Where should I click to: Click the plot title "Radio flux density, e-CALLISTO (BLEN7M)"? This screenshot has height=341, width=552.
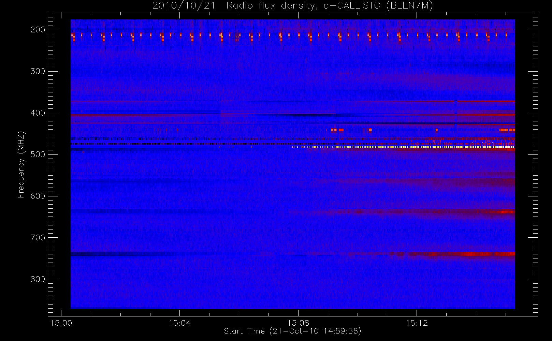[x=330, y=5]
